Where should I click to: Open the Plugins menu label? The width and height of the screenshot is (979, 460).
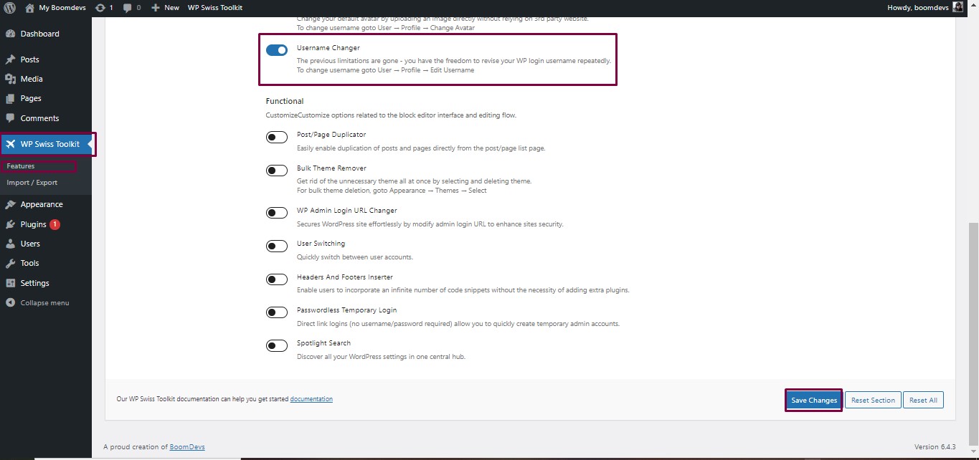[33, 224]
